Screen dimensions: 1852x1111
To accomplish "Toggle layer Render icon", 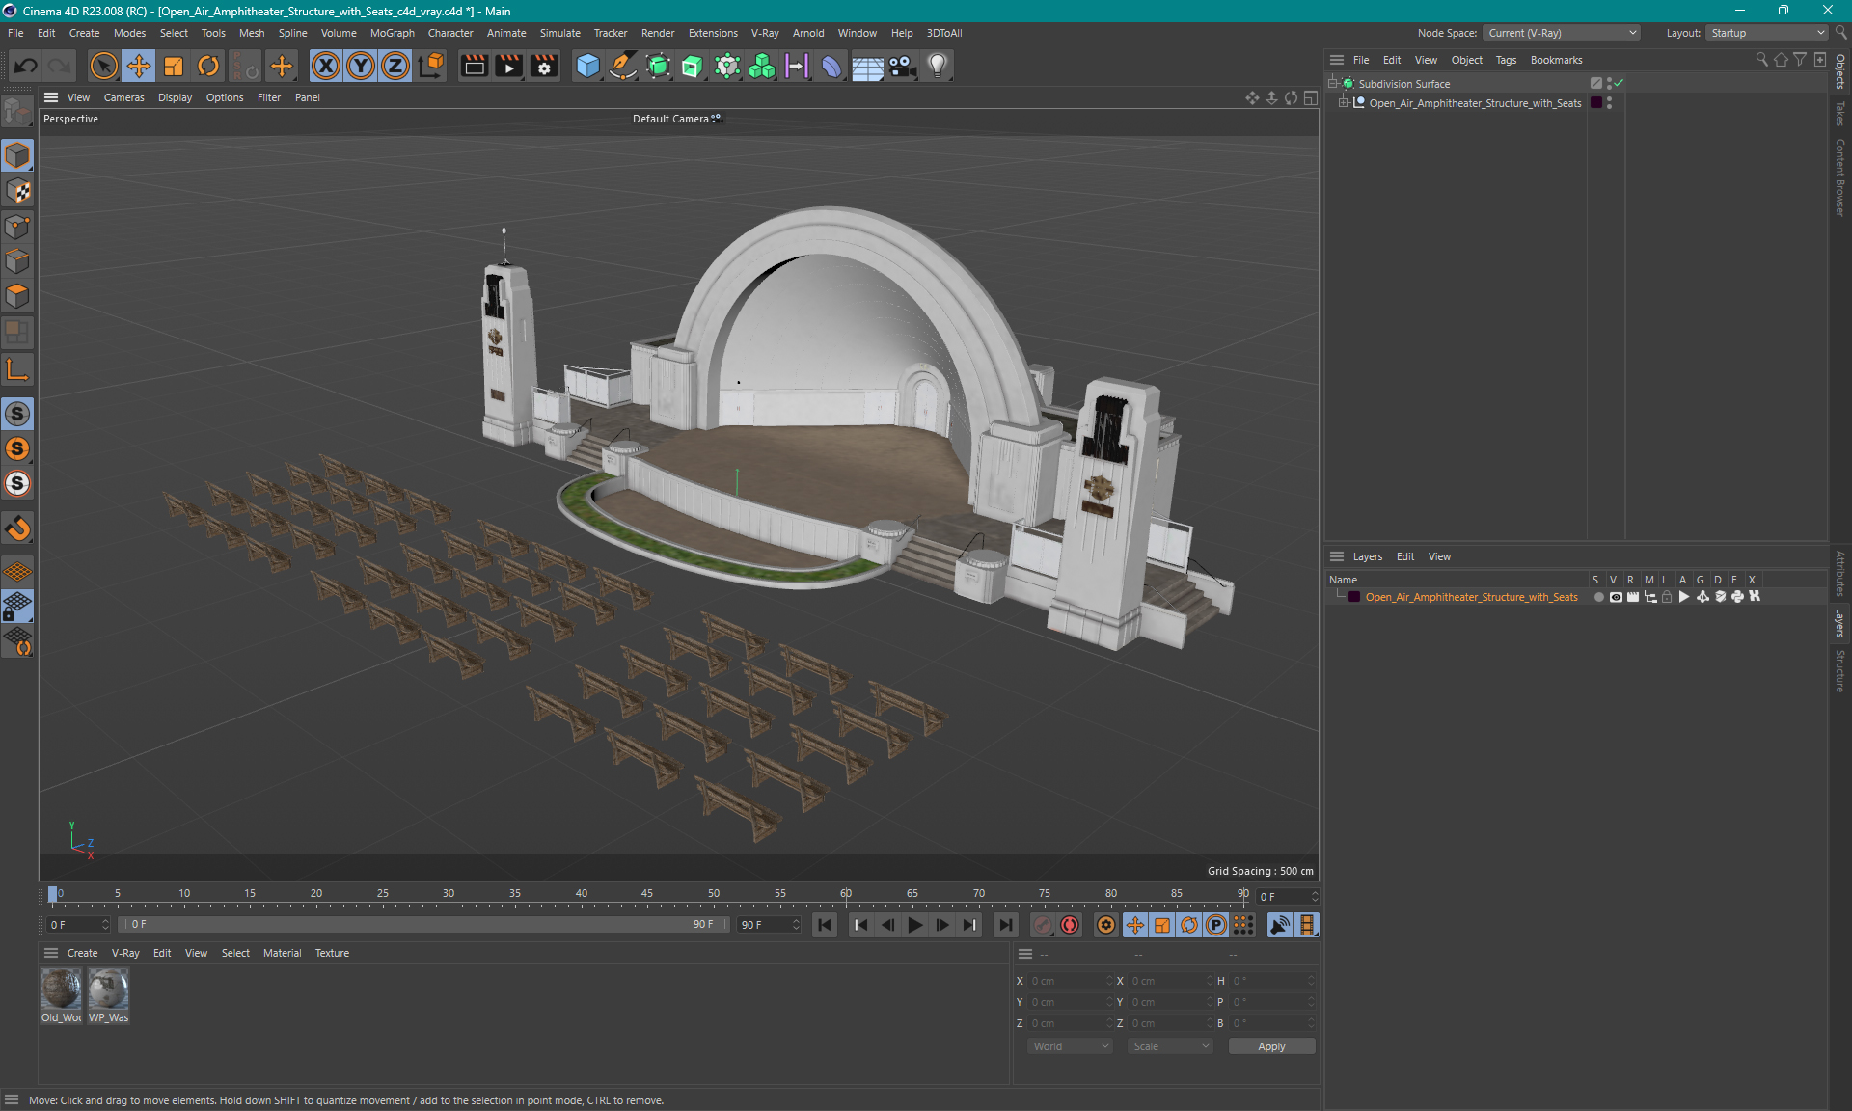I will (x=1633, y=597).
